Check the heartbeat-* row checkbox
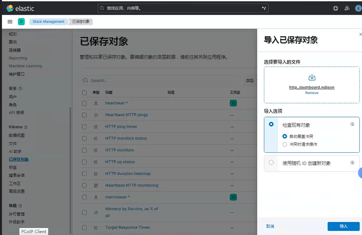Image resolution: width=362 pixels, height=235 pixels. click(x=84, y=103)
